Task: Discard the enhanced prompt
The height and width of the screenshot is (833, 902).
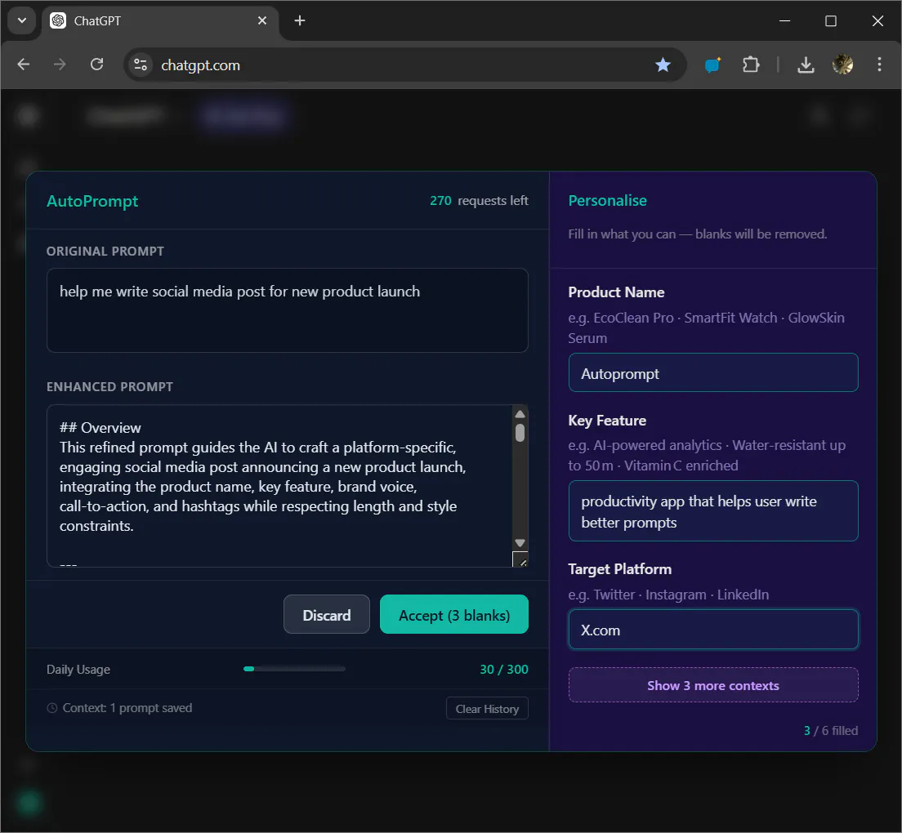Action: (x=327, y=615)
